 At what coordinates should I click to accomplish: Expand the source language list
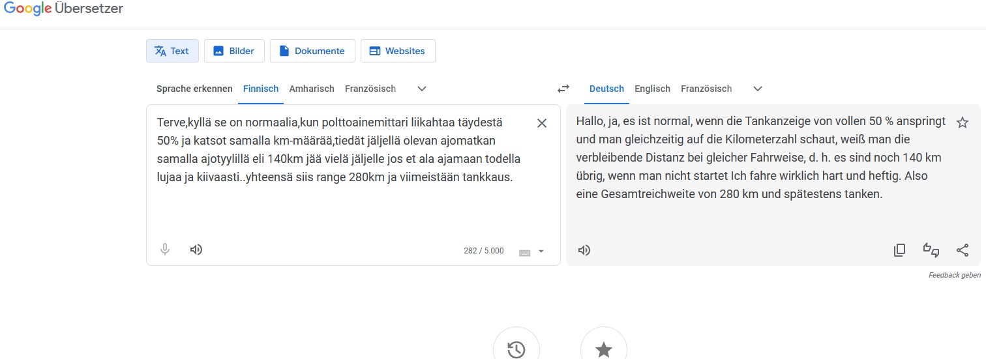[x=422, y=89]
